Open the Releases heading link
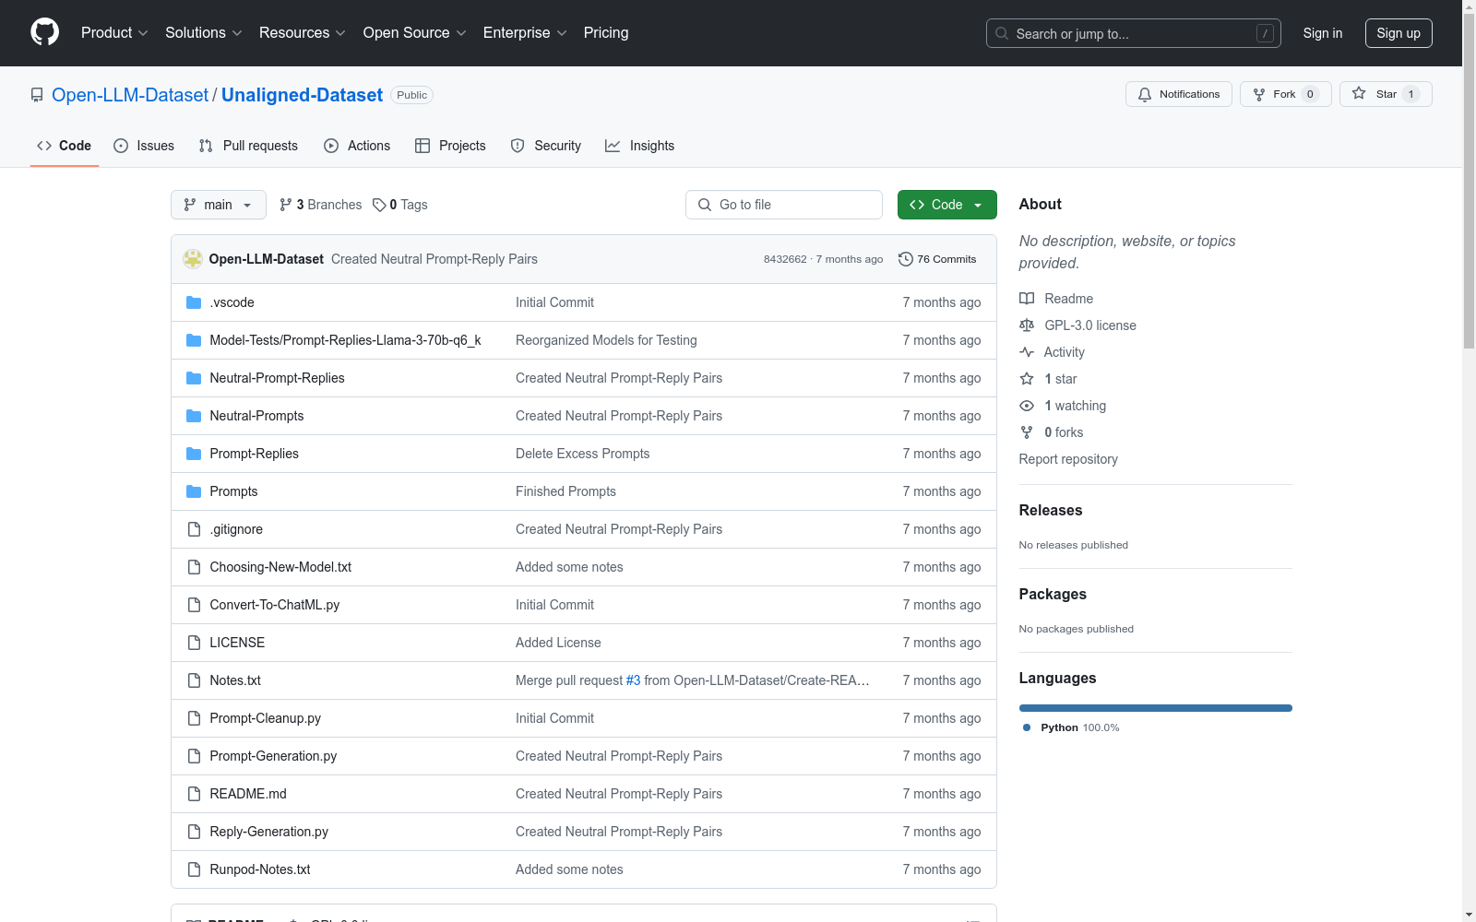Image resolution: width=1476 pixels, height=922 pixels. coord(1051,510)
